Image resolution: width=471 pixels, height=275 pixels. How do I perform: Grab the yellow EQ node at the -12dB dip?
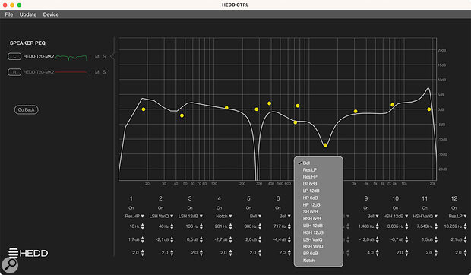(x=325, y=145)
